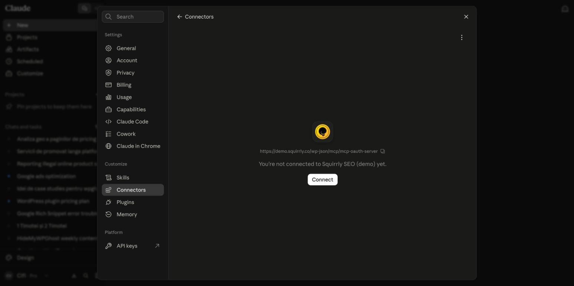Open General settings via its gear icon
The image size is (574, 286).
click(x=108, y=48)
